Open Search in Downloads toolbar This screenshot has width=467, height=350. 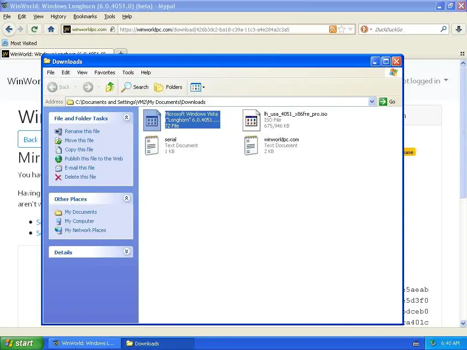(135, 87)
